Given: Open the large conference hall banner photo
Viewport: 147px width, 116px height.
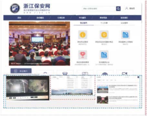Looking at the screenshot, I should point(39,44).
